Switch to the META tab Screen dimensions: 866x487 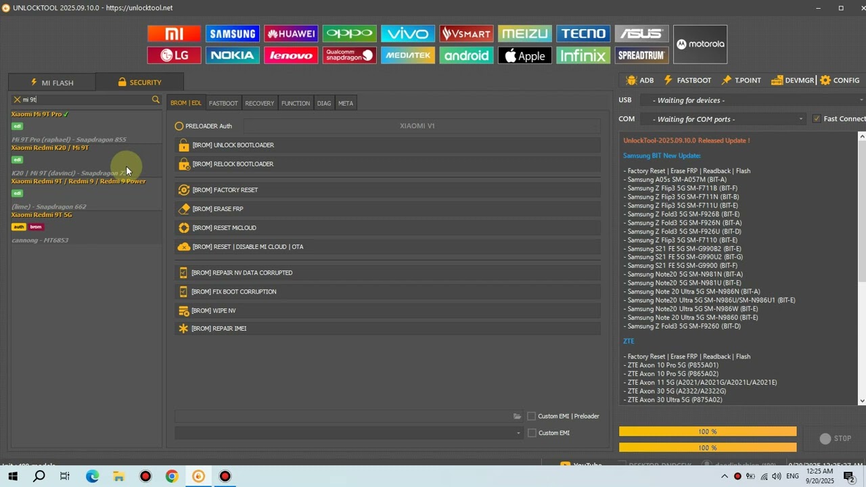point(346,103)
